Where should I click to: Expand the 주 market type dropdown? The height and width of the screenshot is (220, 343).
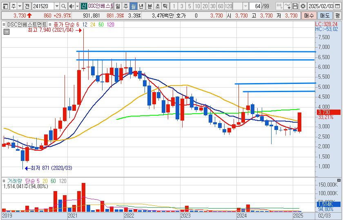pos(20,6)
